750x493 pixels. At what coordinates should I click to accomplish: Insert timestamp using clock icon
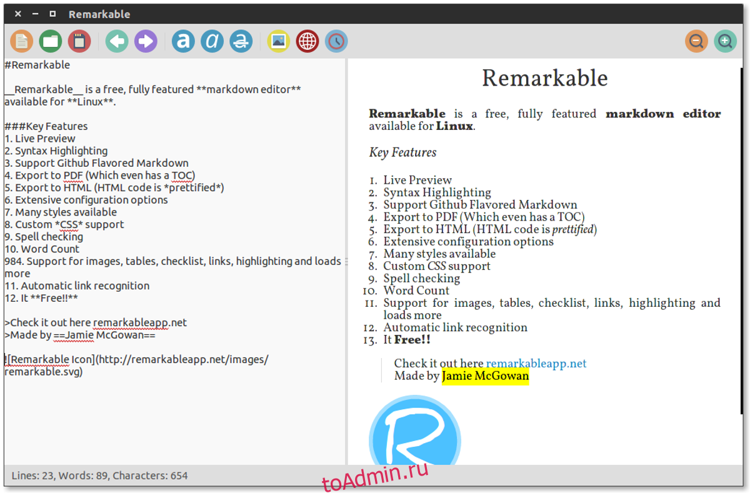click(x=336, y=42)
